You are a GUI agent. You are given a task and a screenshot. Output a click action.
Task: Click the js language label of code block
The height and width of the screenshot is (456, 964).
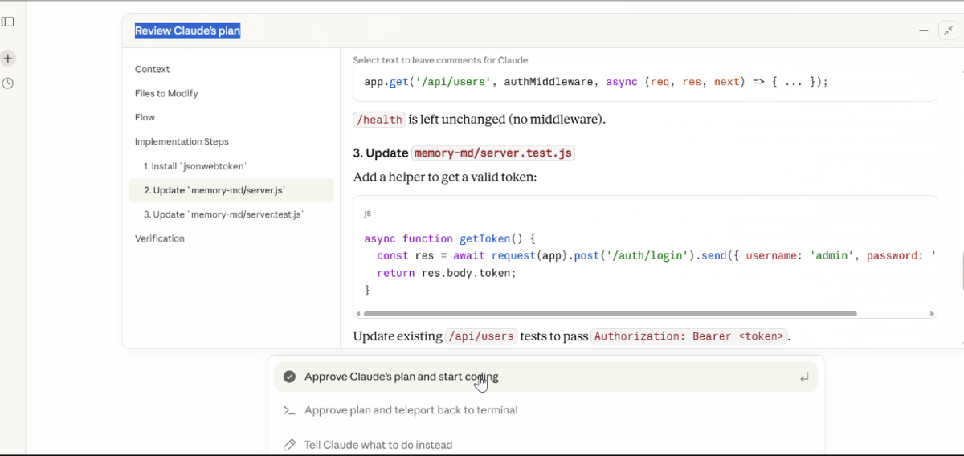(368, 214)
